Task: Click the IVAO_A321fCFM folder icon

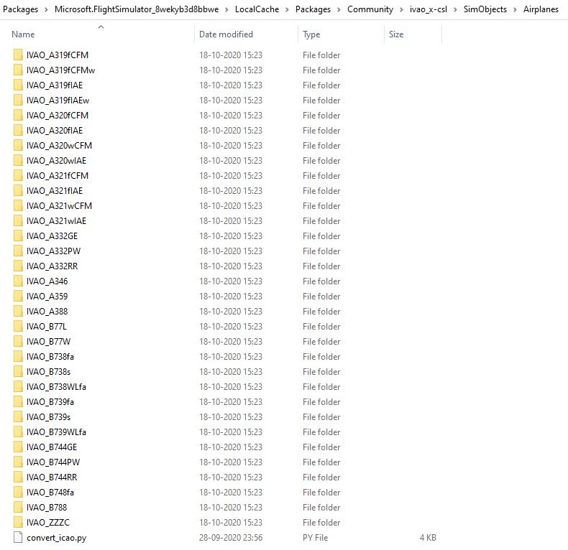Action: click(18, 175)
